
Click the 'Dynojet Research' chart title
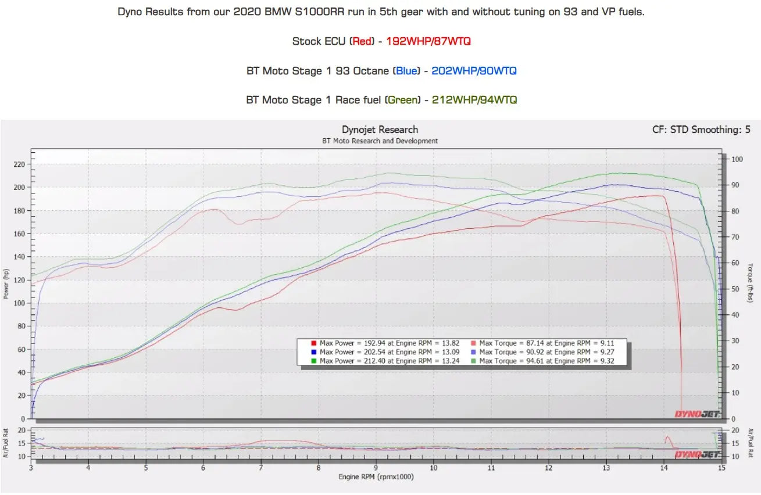pyautogui.click(x=380, y=130)
